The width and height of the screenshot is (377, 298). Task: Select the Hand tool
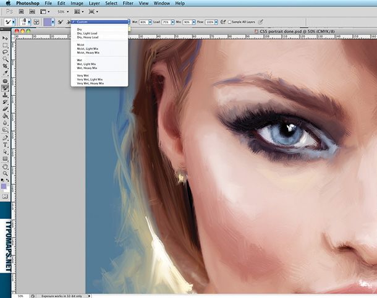(5, 166)
